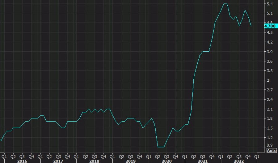Select the 2020 year label

(x=166, y=161)
